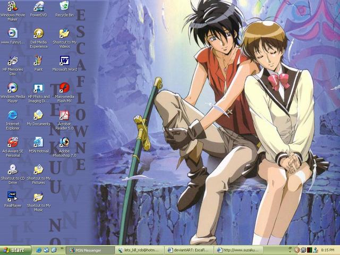This screenshot has height=255, width=340.
Task: Select the Microsoft Word shortcut icon
Action: coord(64,63)
